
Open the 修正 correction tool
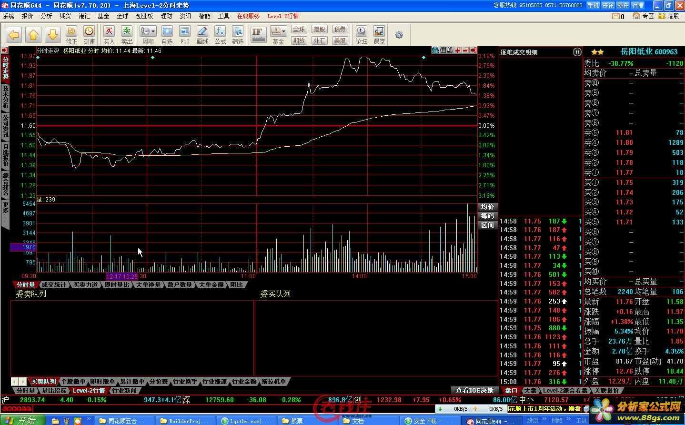pos(71,35)
